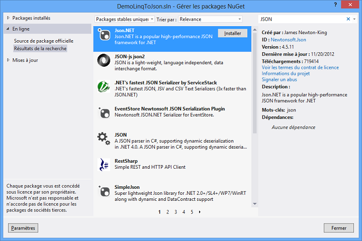Screen dimensions: 362x241
Task: Open the Paramètres button
Action: coord(23,228)
